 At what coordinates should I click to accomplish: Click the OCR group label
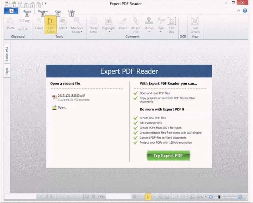click(183, 37)
